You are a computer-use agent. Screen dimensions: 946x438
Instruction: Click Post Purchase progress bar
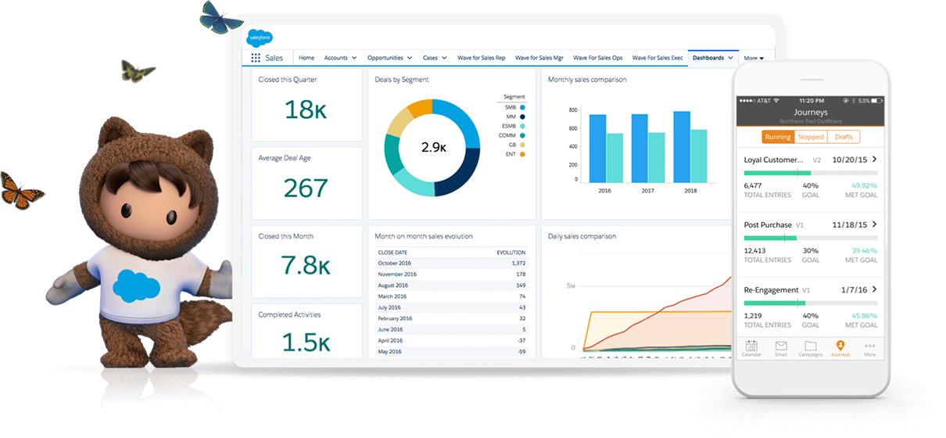(x=811, y=238)
